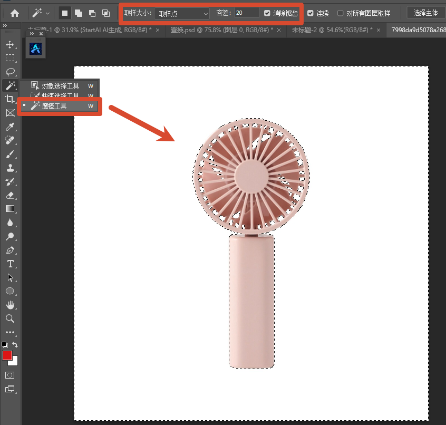The height and width of the screenshot is (425, 446).
Task: Close the StartAI AI生成 document tab
Action: 158,30
